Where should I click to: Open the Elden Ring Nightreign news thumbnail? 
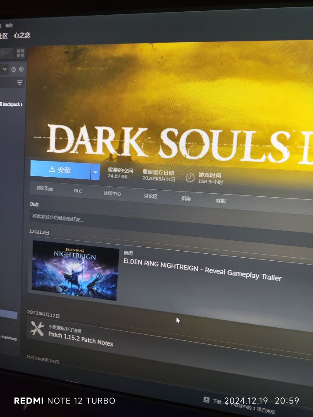[x=75, y=270]
